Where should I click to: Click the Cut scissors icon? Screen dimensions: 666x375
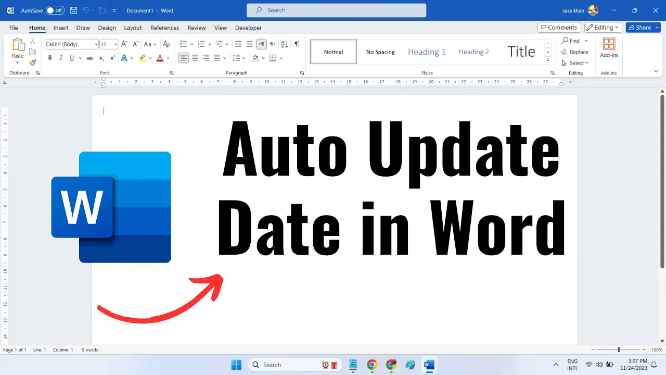pyautogui.click(x=32, y=41)
